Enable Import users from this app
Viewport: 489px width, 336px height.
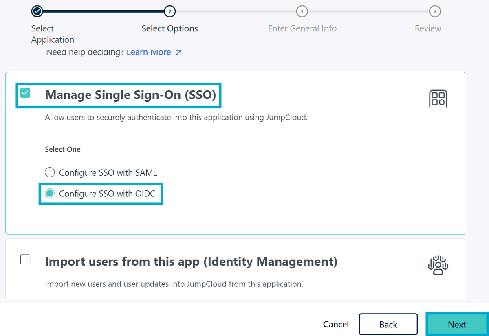pos(25,259)
